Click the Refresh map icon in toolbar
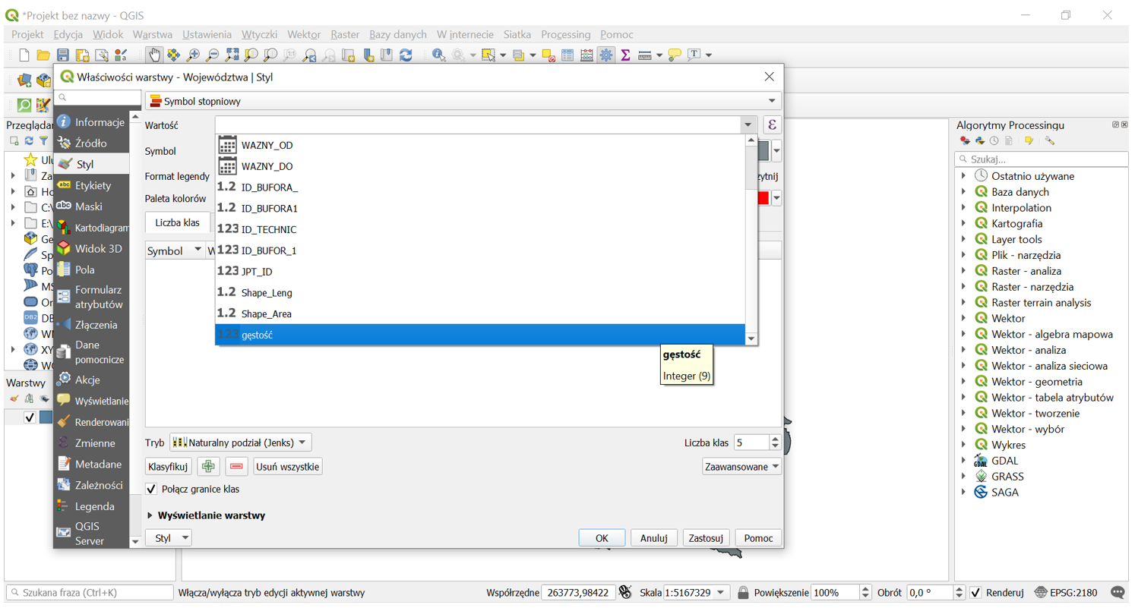The height and width of the screenshot is (611, 1138). click(x=406, y=55)
